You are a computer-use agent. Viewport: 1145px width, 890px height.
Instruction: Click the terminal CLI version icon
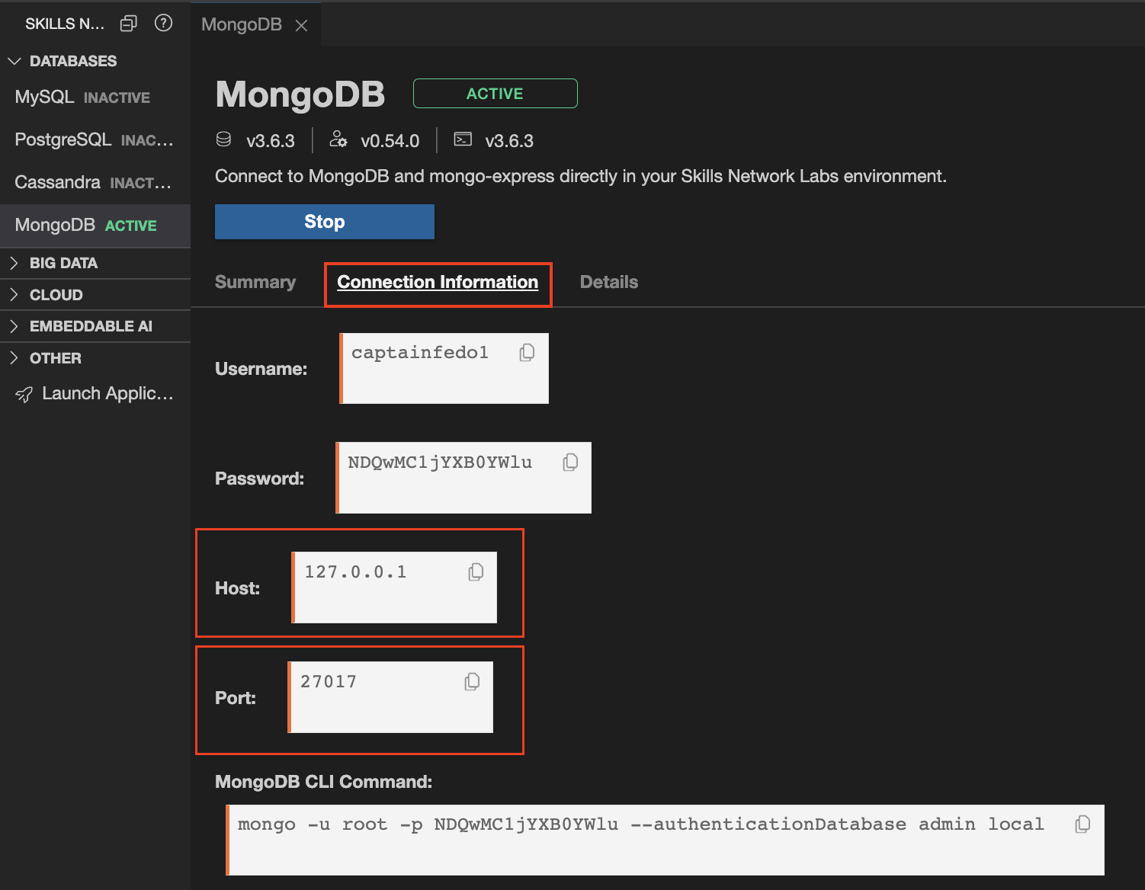[x=463, y=139]
